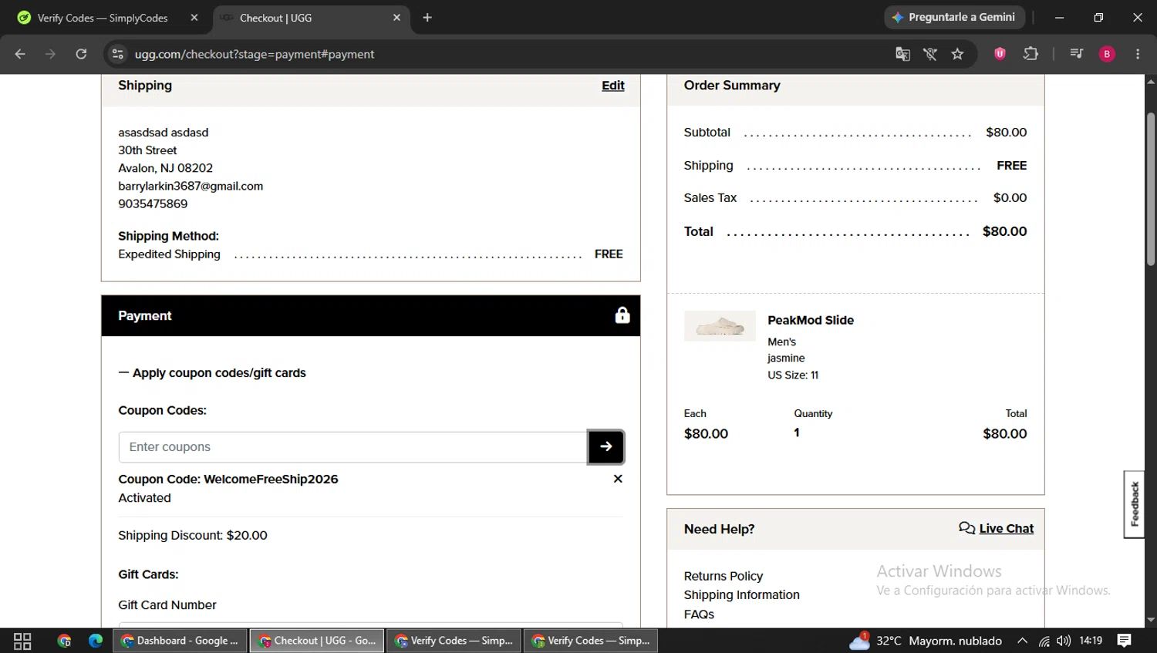This screenshot has width=1157, height=653.
Task: Open the Chrome profile avatar
Action: pos(1107,54)
